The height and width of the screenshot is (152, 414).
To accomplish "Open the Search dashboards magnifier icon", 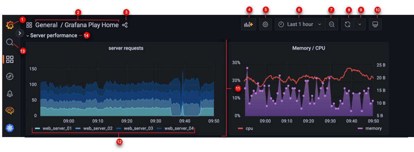I will (x=10, y=42).
